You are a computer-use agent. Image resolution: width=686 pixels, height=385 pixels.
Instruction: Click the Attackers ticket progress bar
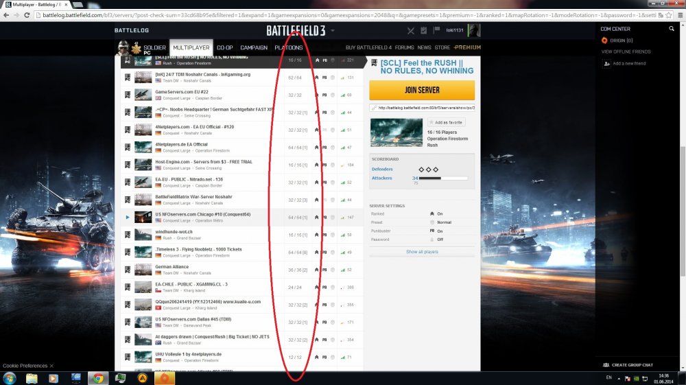[x=443, y=178]
